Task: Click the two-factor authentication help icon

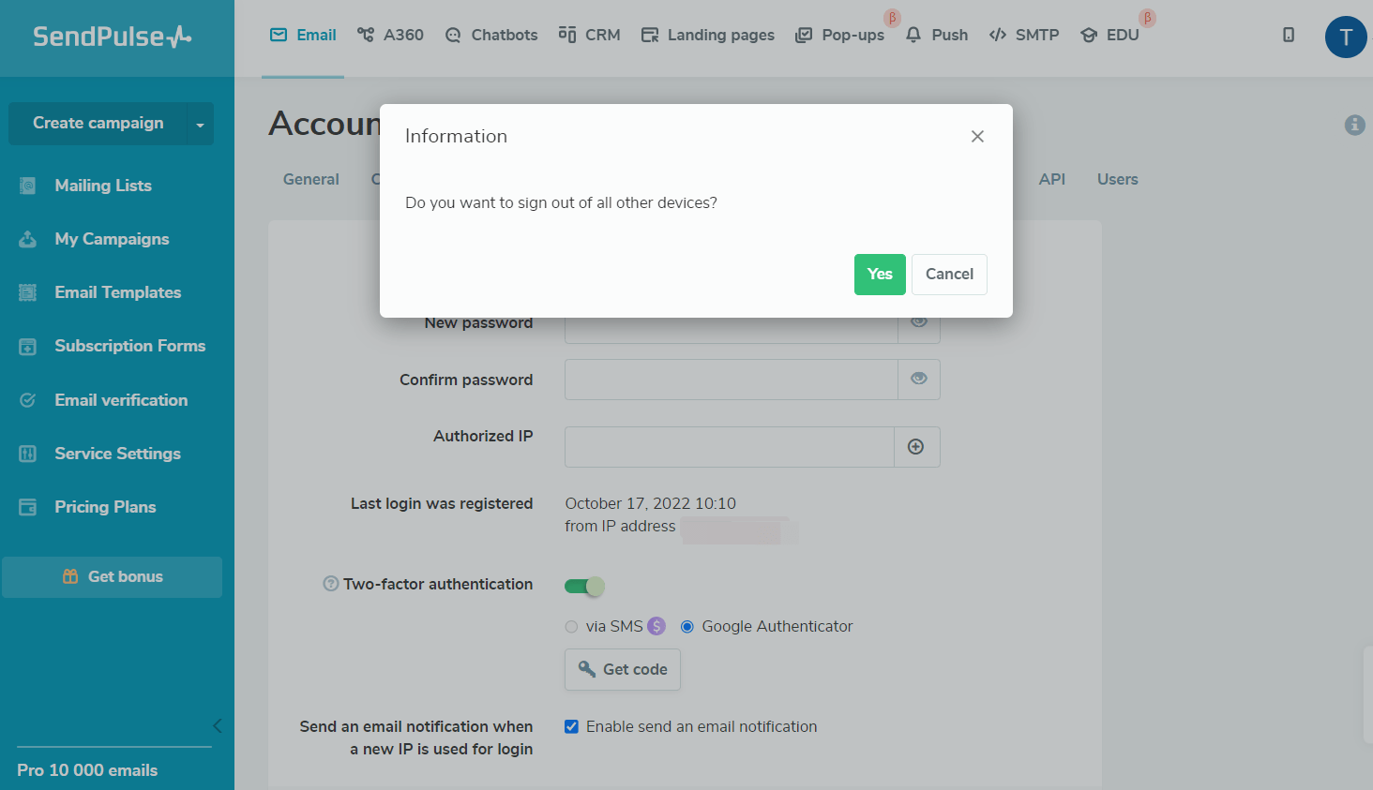Action: 330,584
